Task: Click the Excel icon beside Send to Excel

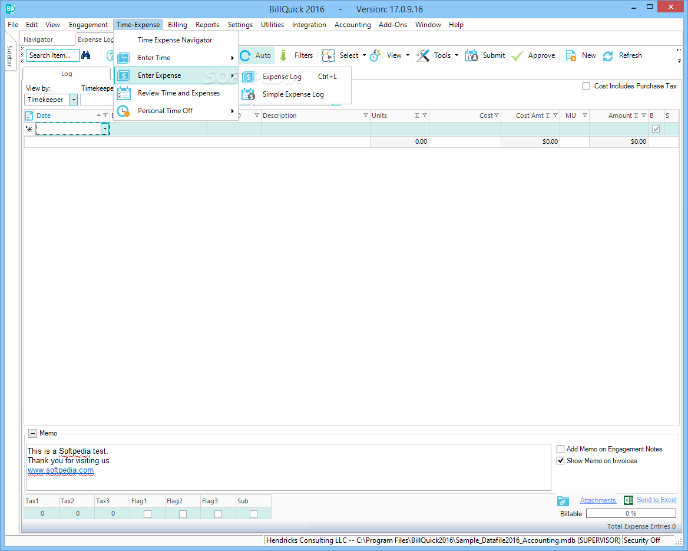Action: [x=629, y=500]
